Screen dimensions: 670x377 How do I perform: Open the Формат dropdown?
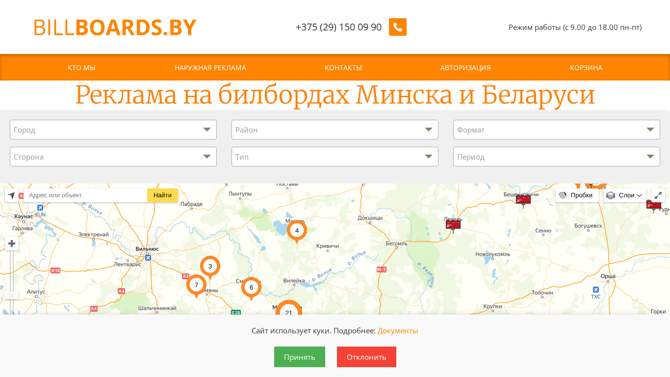coord(557,130)
